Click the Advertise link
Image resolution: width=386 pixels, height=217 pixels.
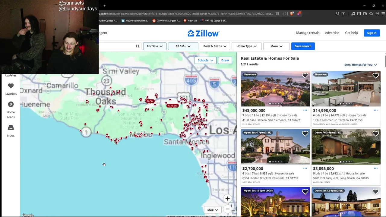pyautogui.click(x=332, y=33)
